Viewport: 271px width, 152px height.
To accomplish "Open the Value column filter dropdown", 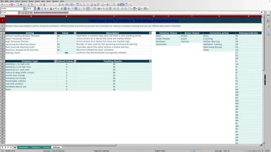I will tap(75, 33).
